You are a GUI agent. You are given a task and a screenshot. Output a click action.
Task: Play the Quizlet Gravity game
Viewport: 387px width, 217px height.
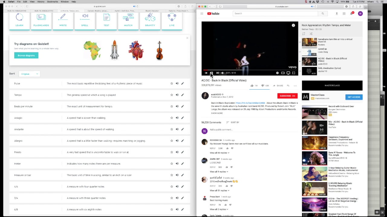[x=150, y=21]
